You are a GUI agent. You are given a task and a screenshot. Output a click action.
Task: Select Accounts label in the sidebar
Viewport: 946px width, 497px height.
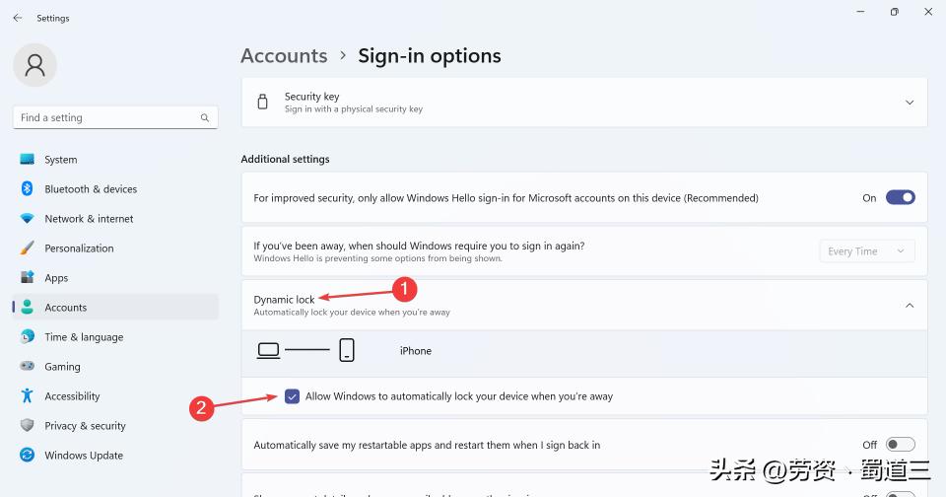click(66, 308)
